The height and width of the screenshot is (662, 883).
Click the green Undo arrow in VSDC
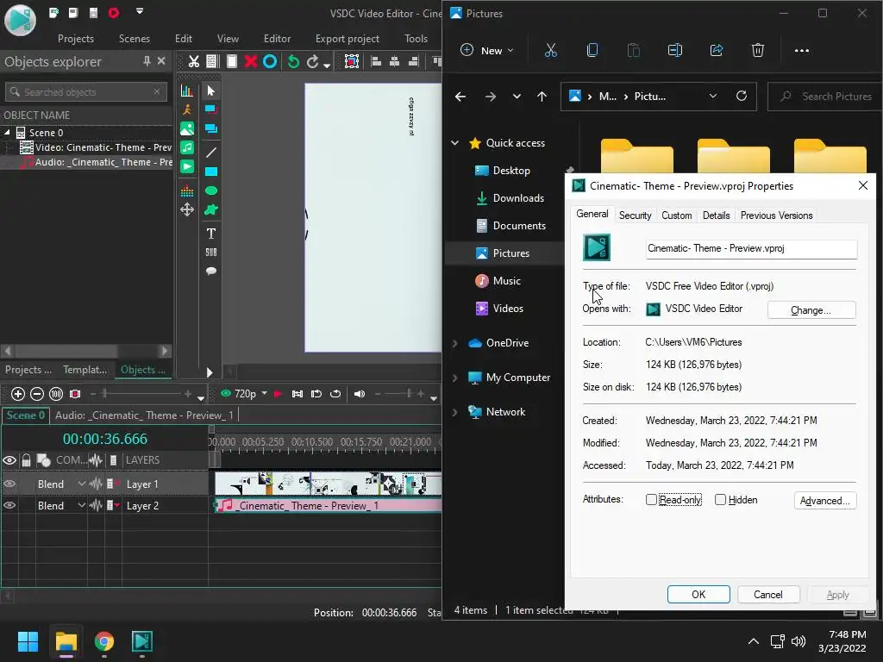(x=293, y=61)
